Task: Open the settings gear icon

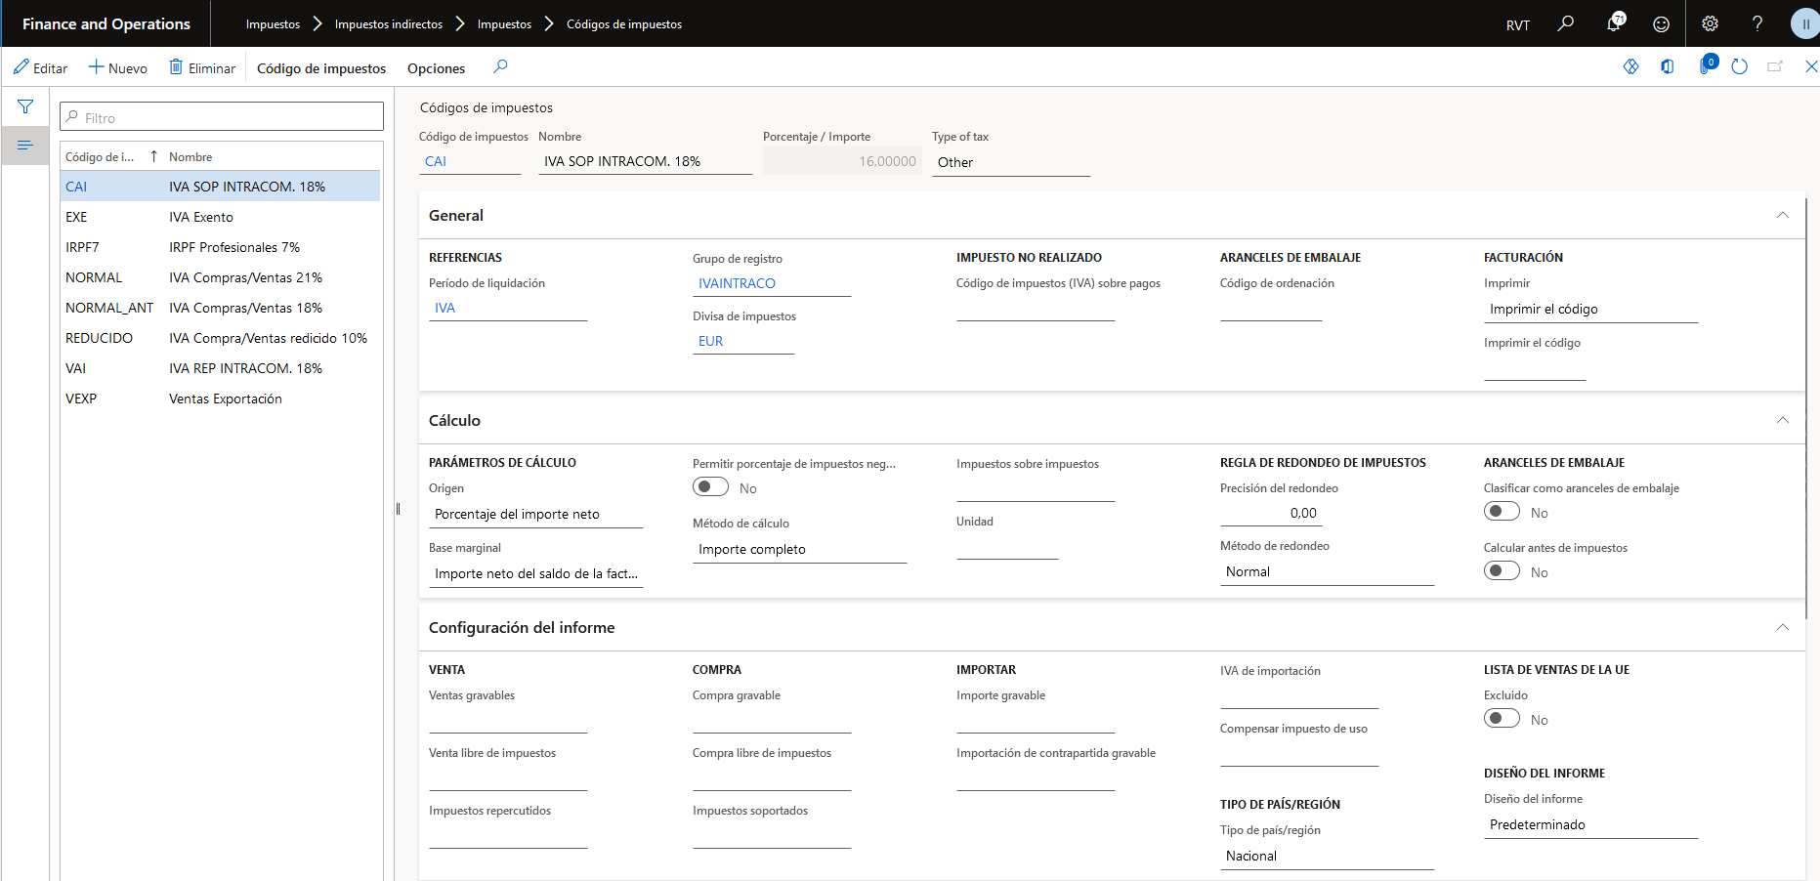Action: tap(1710, 23)
